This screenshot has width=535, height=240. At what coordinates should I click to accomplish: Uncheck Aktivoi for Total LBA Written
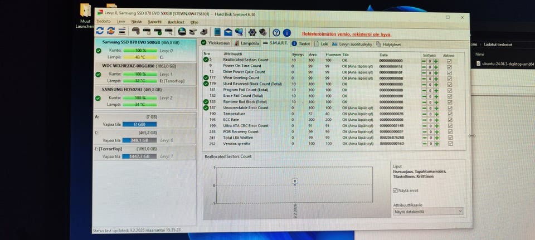pos(450,138)
